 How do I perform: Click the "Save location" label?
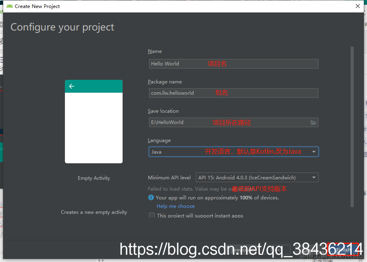click(163, 111)
